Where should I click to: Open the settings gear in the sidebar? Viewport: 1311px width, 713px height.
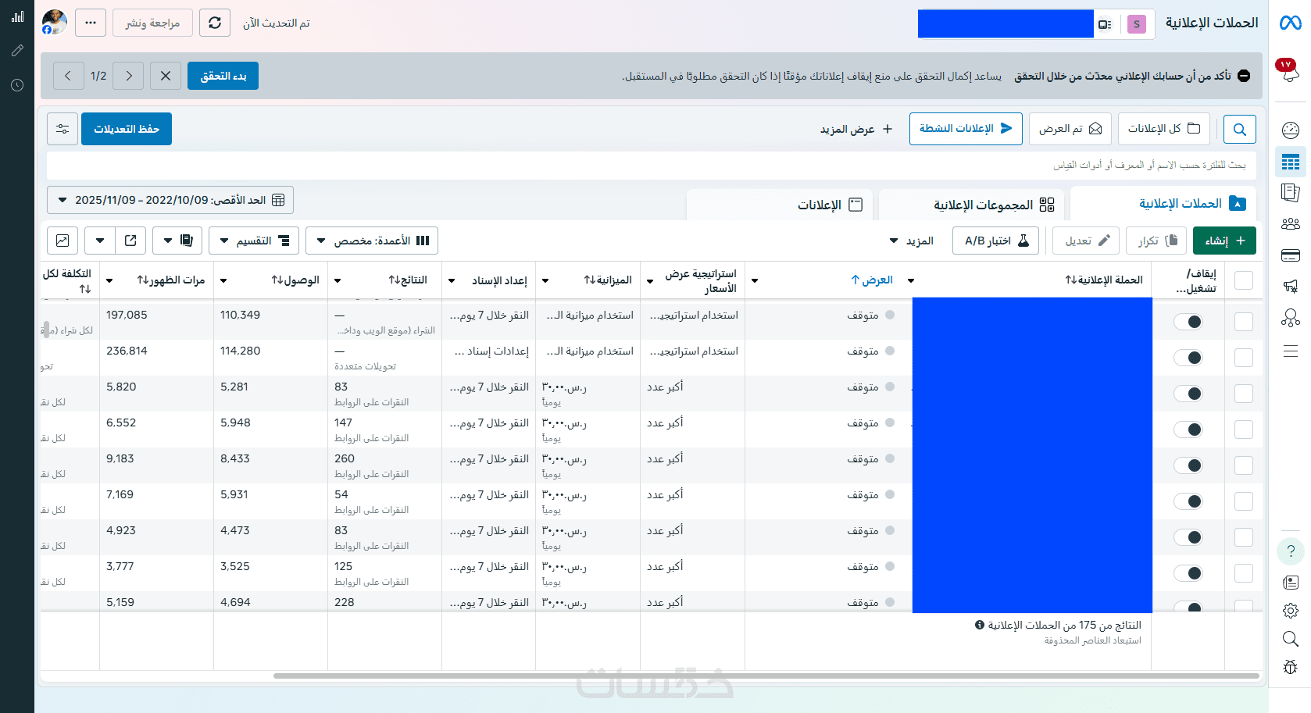click(x=1291, y=611)
